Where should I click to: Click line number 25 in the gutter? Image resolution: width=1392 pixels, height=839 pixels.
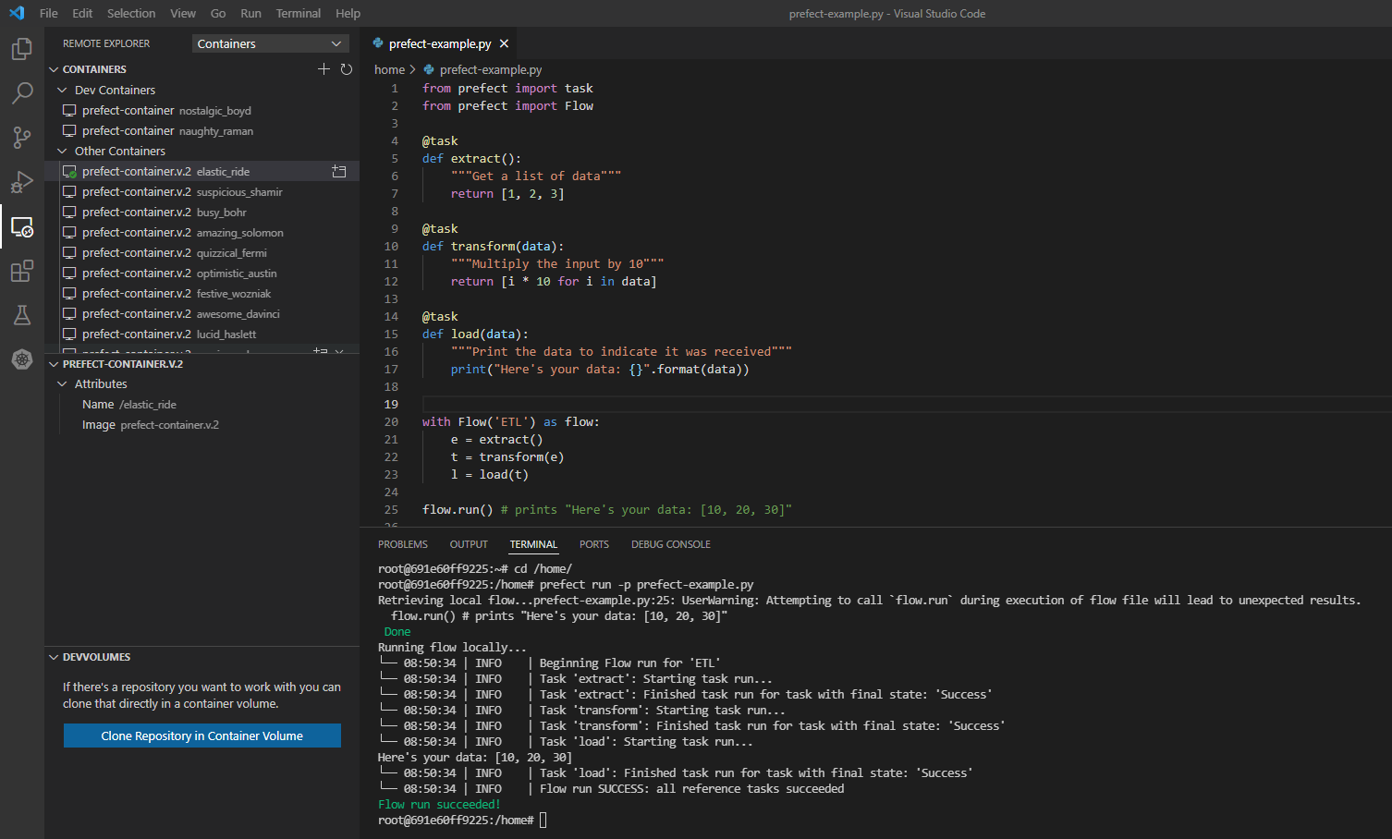(391, 509)
